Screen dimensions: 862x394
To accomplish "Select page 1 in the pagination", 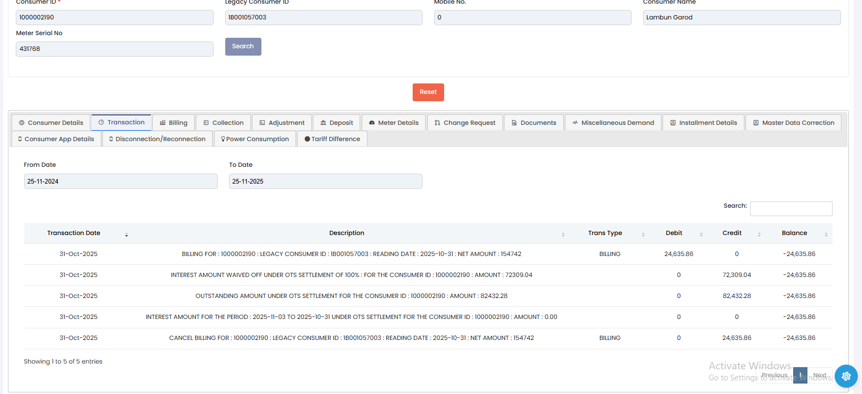I will pos(800,375).
